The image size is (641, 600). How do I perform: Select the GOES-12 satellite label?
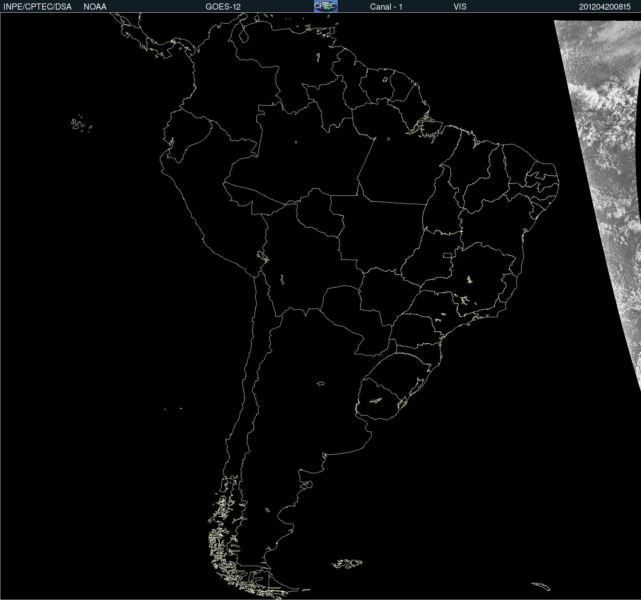pyautogui.click(x=223, y=7)
